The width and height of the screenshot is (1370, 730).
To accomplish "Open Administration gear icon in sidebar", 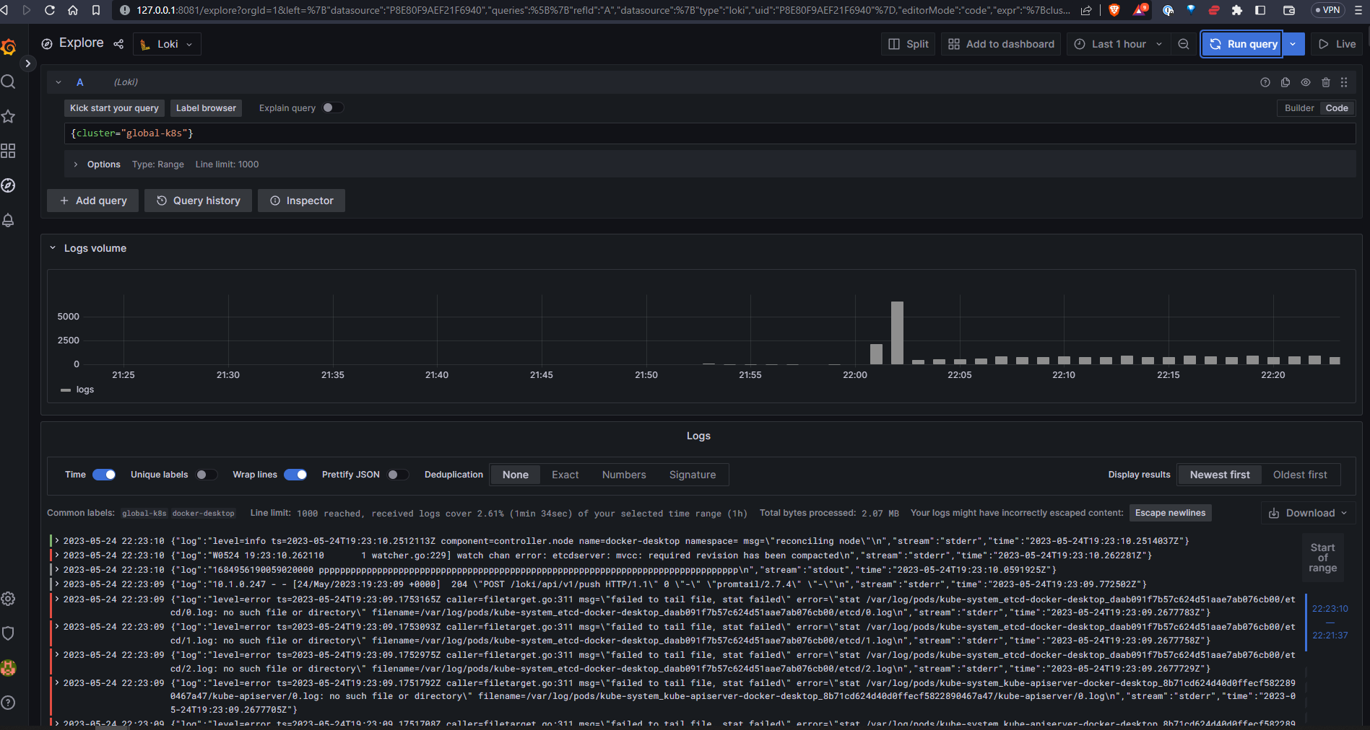I will pos(9,599).
